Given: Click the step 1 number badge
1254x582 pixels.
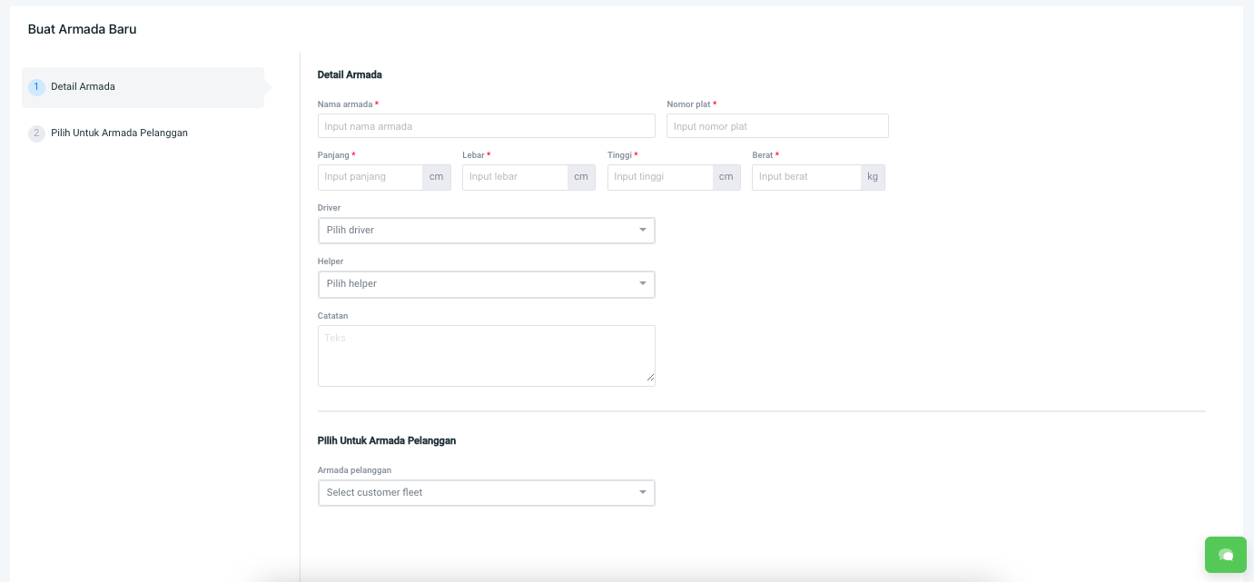Looking at the screenshot, I should point(36,87).
